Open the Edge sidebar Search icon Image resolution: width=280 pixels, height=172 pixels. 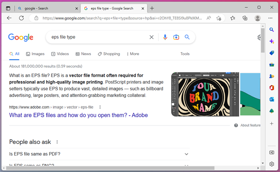click(x=272, y=30)
